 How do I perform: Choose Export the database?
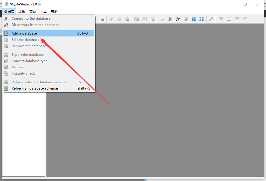(49, 55)
